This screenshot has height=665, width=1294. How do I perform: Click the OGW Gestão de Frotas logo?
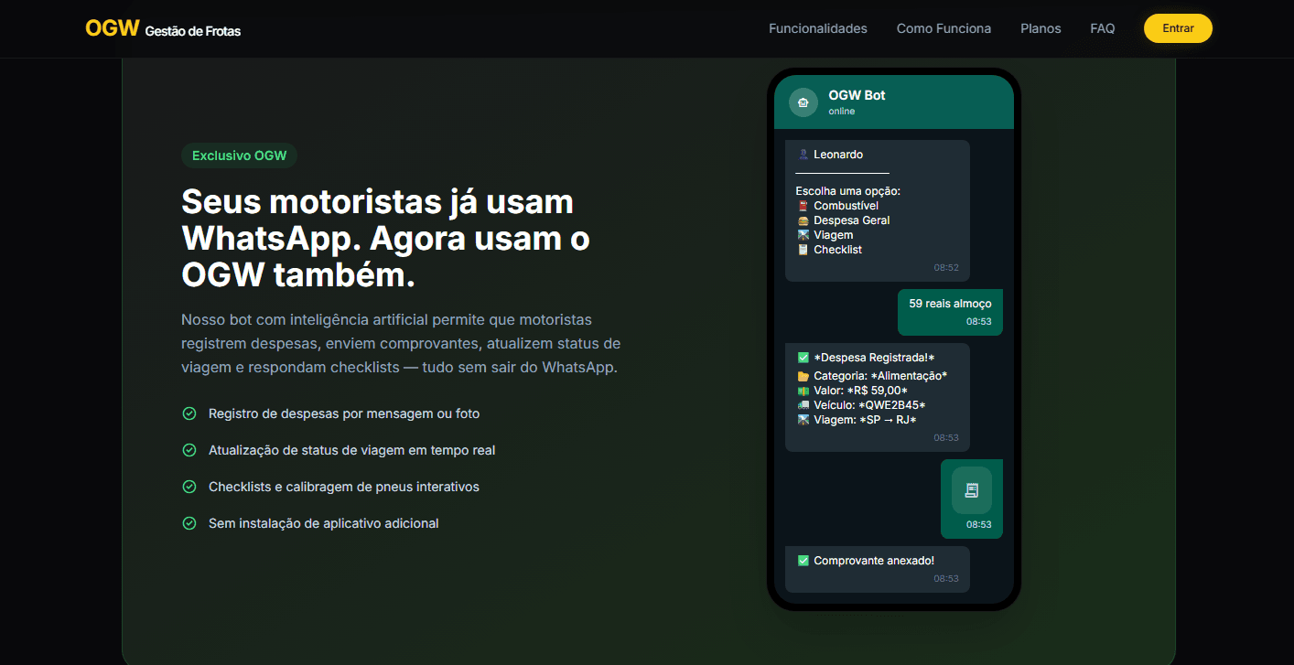pos(163,28)
